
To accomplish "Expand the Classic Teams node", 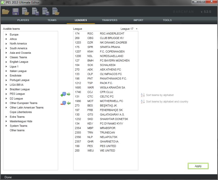I will tap(6, 57).
